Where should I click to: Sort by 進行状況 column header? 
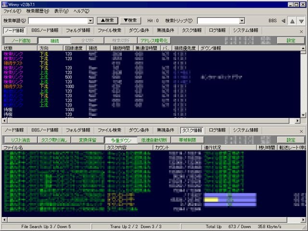click(x=229, y=148)
